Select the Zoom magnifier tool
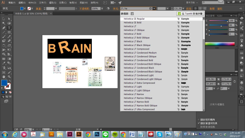This screenshot has height=138, width=245. [9, 76]
